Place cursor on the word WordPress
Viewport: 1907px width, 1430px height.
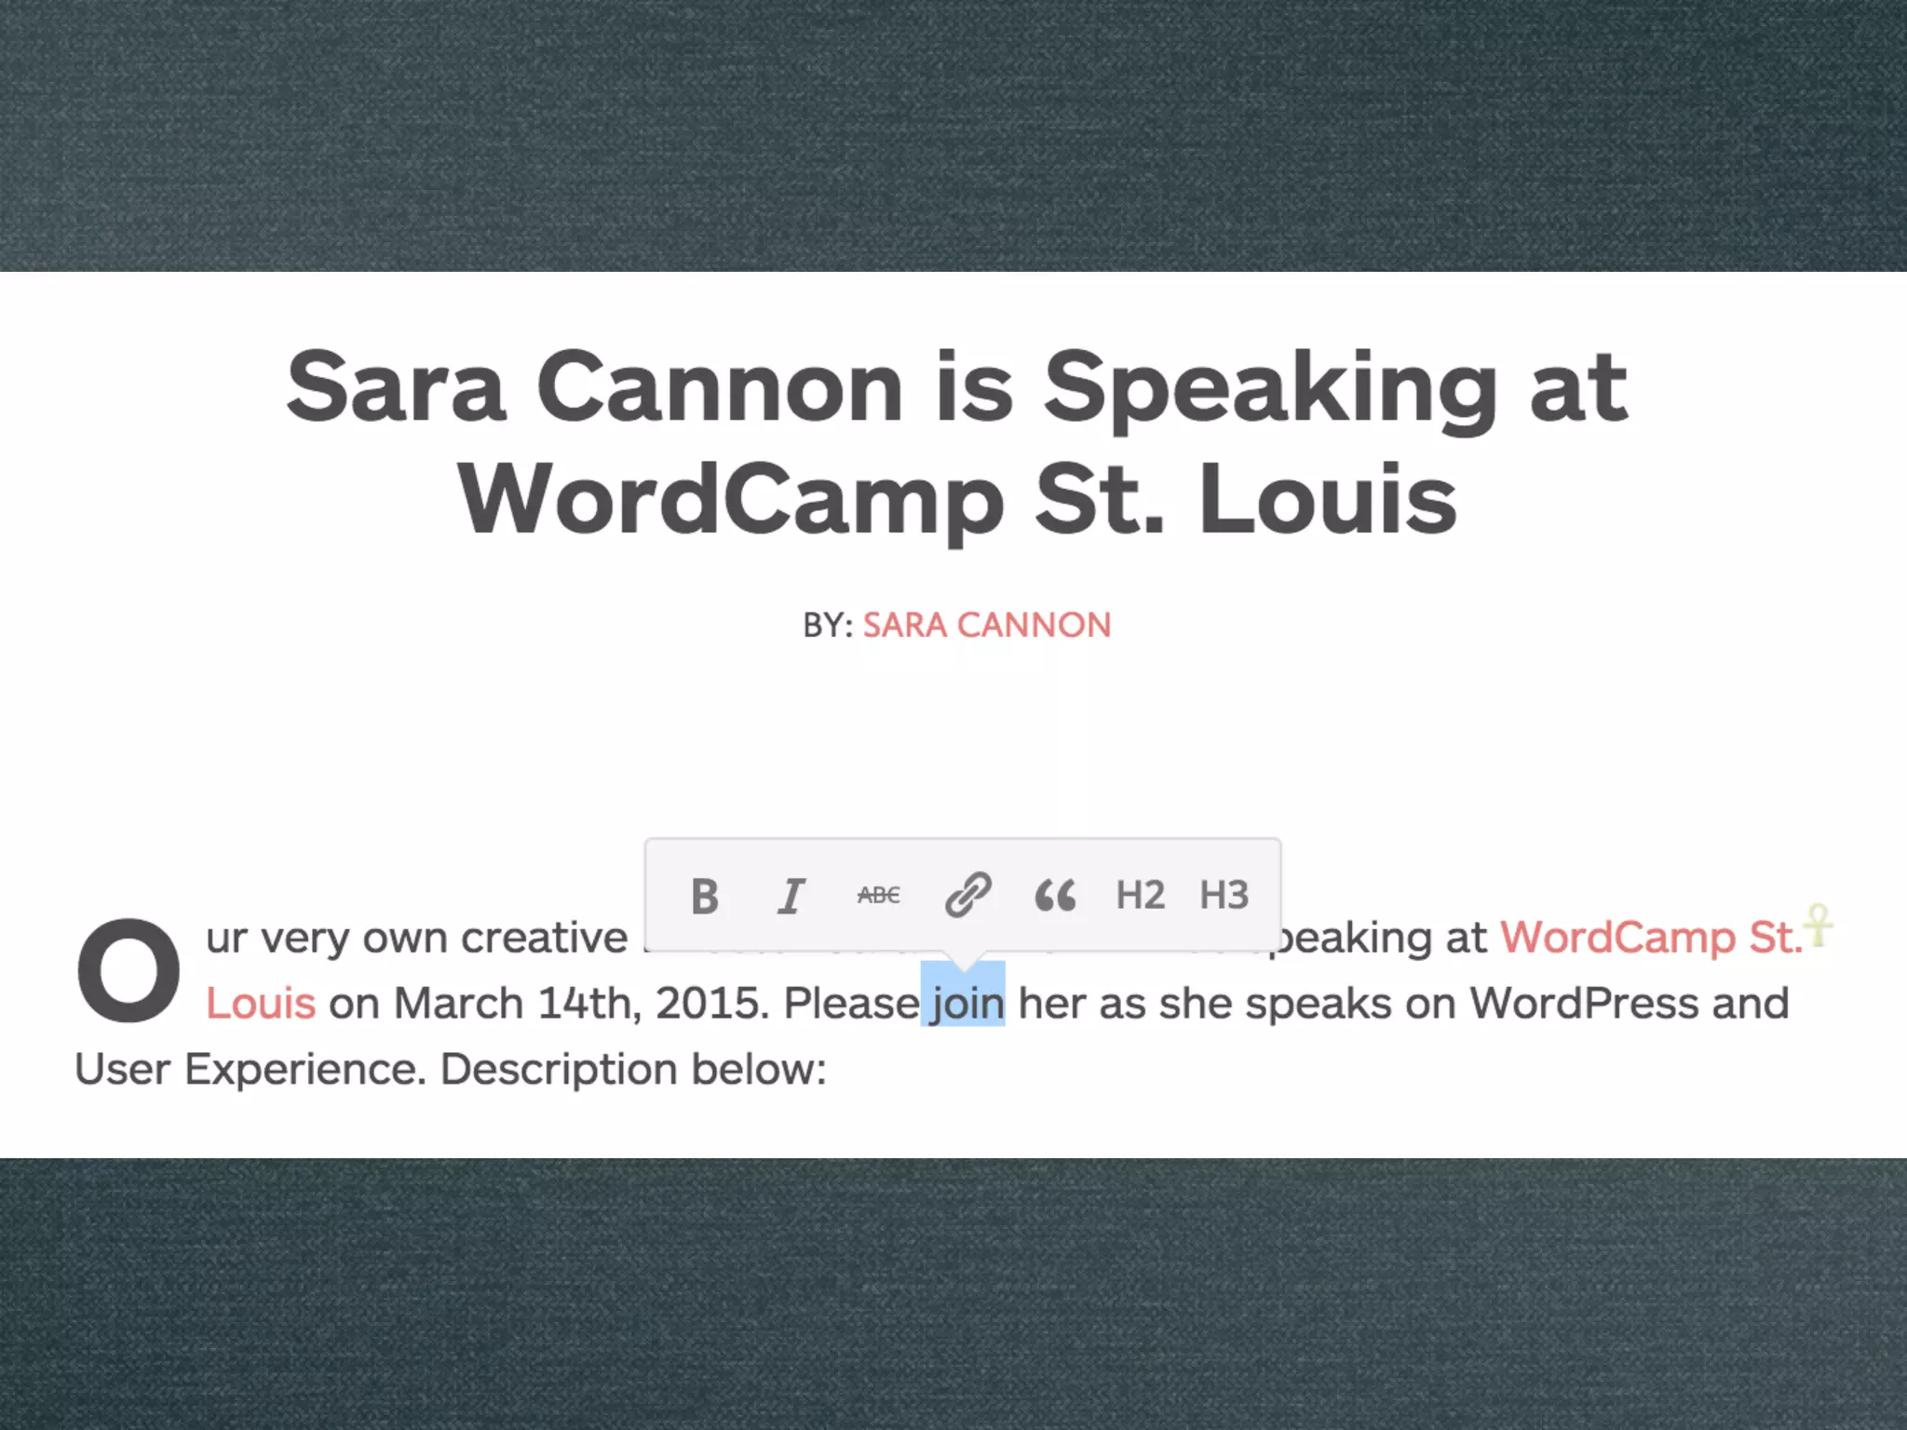[x=1585, y=1004]
